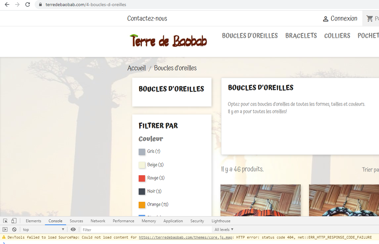Viewport: 379px width, 244px height.
Task: Open the All levels log filter dropdown
Action: point(224,229)
